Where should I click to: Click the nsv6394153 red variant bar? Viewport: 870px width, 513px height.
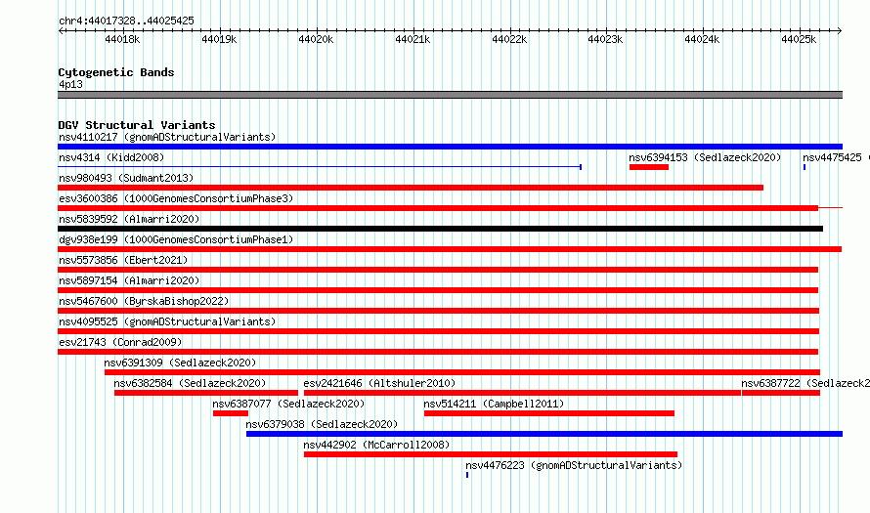tap(649, 167)
